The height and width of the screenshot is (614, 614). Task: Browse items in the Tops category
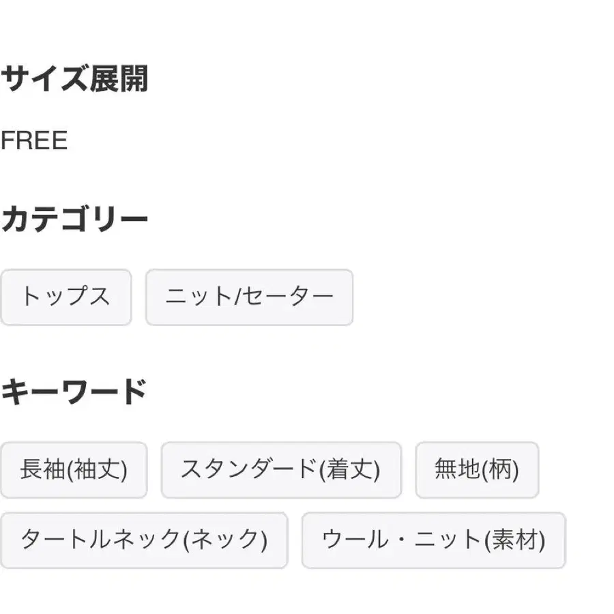pyautogui.click(x=65, y=297)
